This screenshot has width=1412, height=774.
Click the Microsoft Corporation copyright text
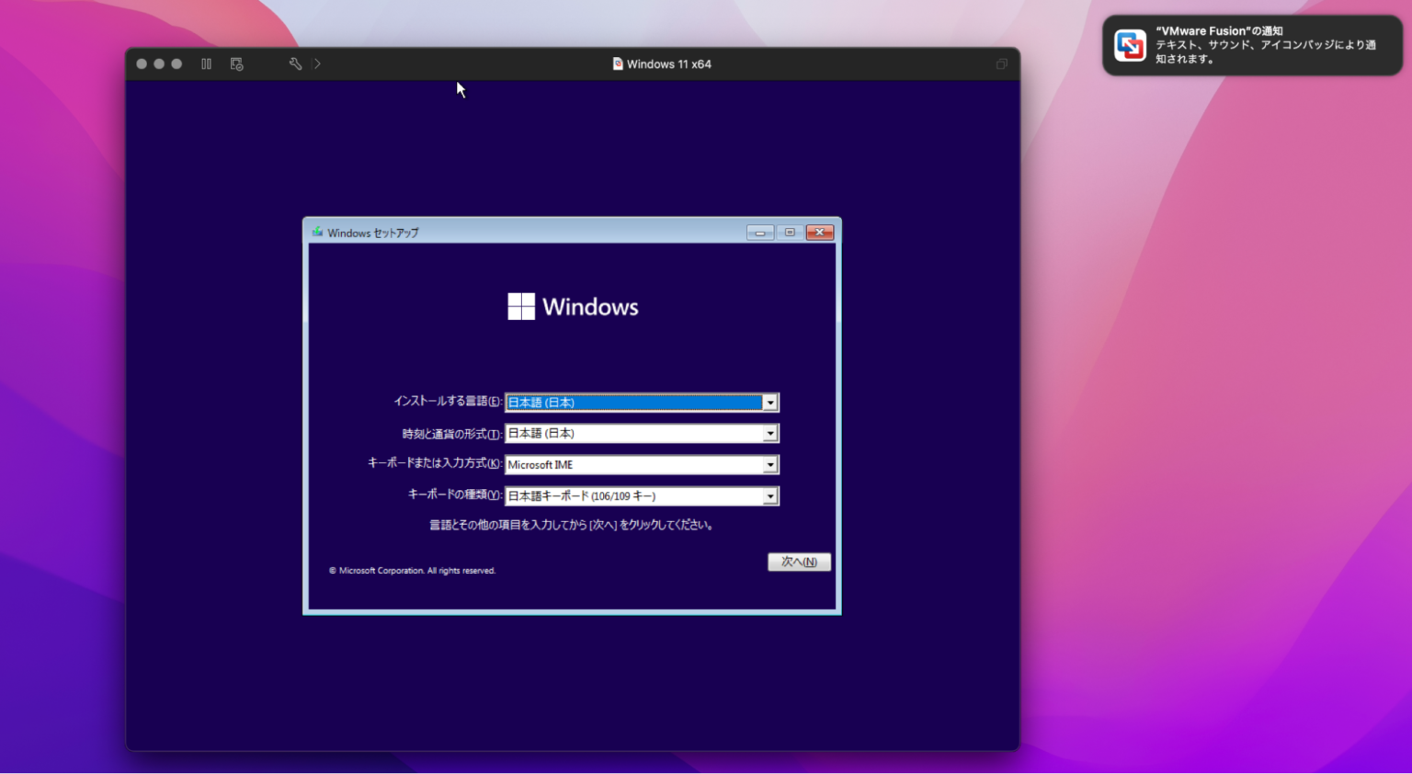click(411, 570)
